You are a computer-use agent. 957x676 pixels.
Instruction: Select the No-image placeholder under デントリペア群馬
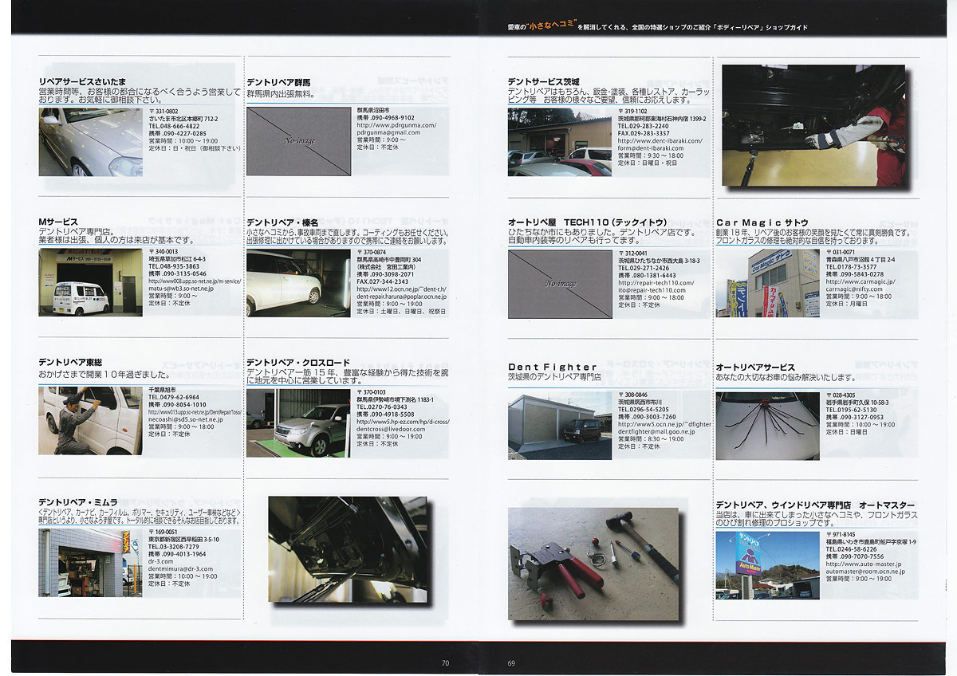(x=298, y=141)
